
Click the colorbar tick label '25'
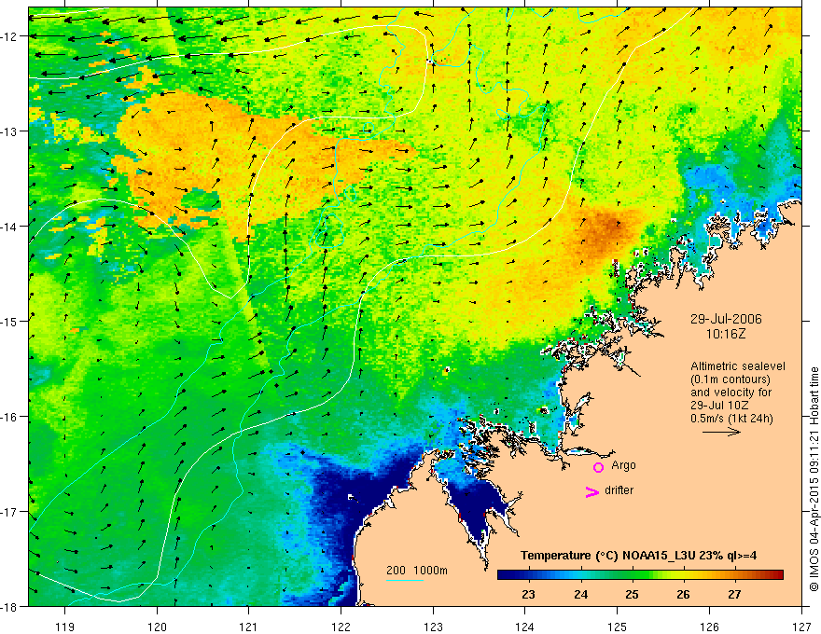tap(632, 594)
